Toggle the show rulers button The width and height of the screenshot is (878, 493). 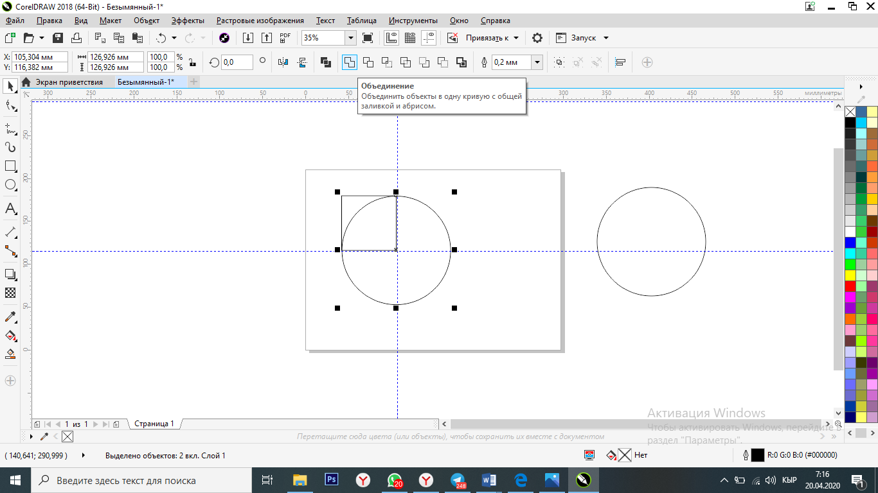point(391,38)
